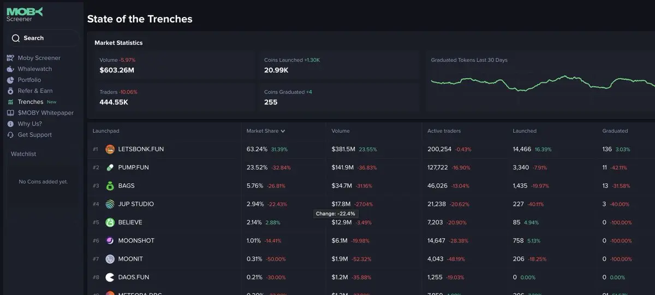Click the Portfolio pie chart icon
This screenshot has height=295, width=655.
pos(10,80)
